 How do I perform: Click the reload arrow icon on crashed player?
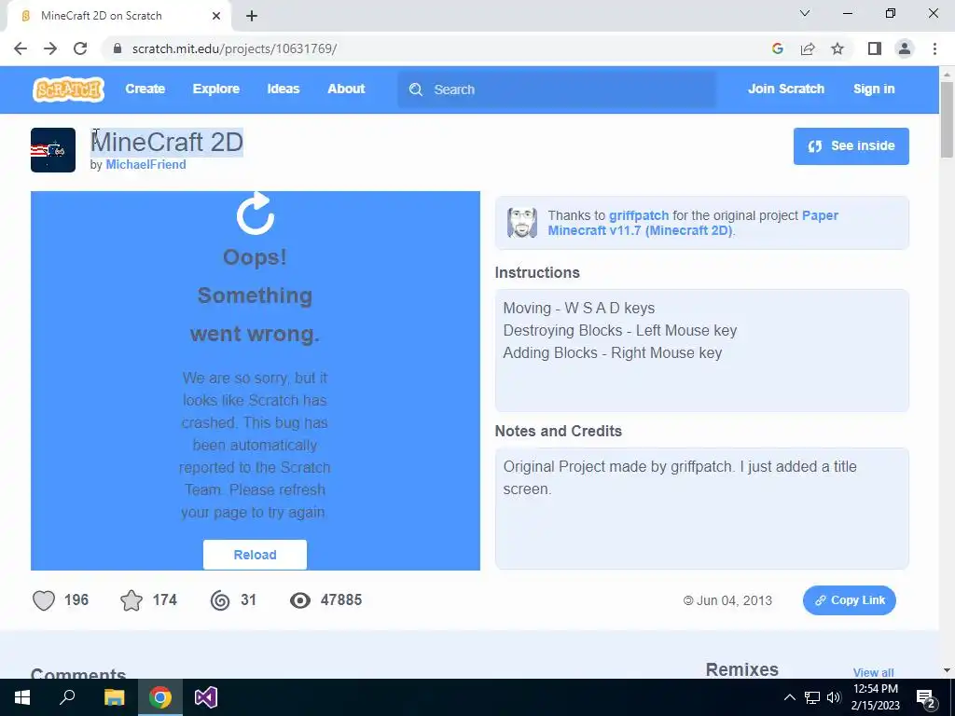[x=256, y=213]
